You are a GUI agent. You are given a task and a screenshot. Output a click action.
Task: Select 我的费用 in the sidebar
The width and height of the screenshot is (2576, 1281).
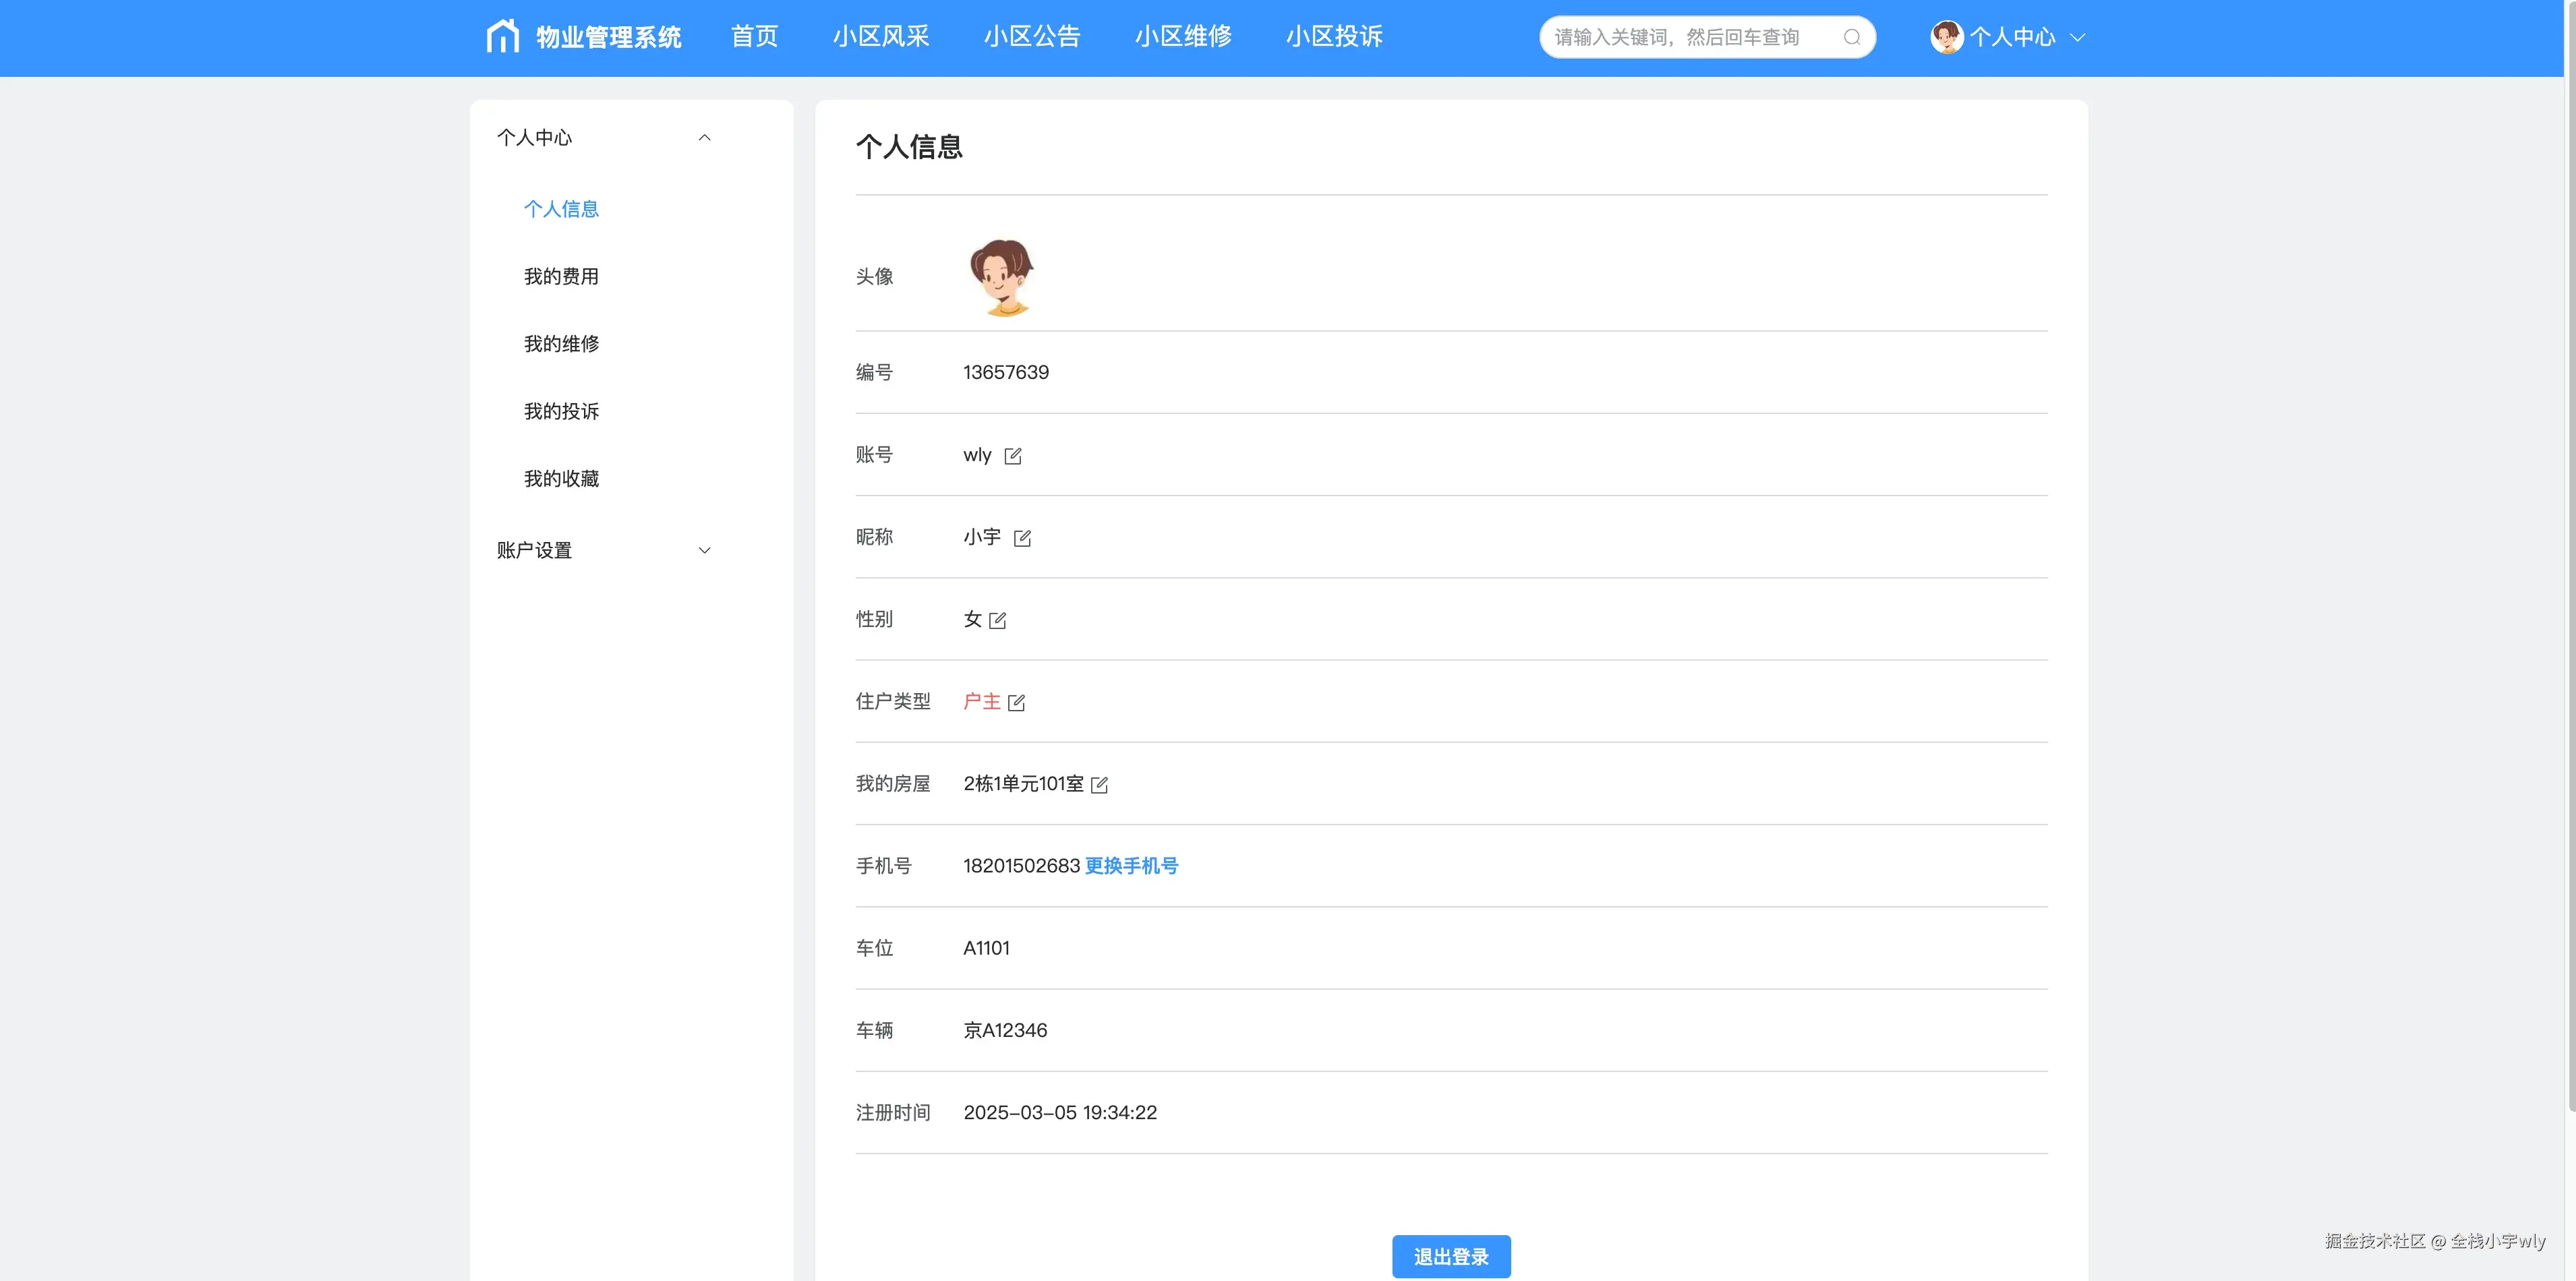[x=561, y=276]
